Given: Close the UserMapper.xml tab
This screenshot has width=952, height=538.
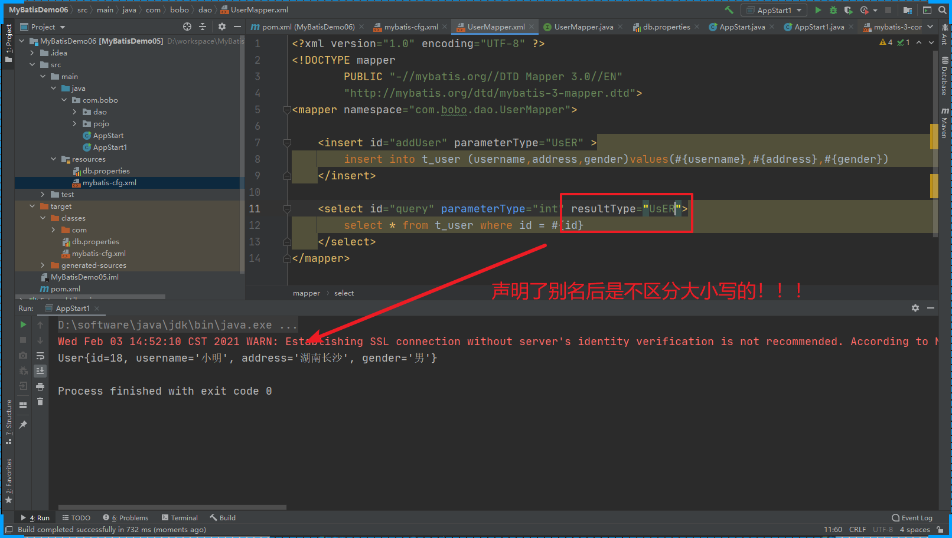Looking at the screenshot, I should 532,27.
